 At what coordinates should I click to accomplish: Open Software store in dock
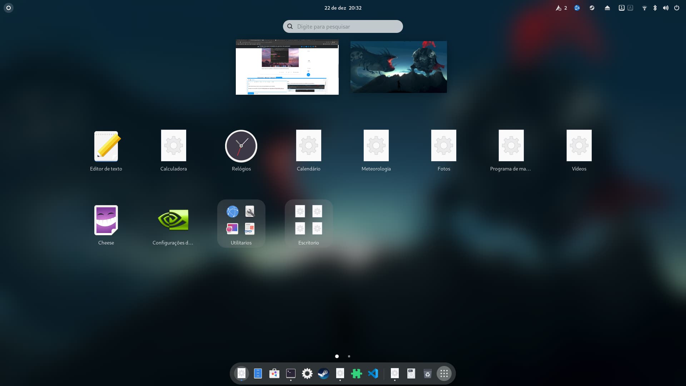(274, 373)
